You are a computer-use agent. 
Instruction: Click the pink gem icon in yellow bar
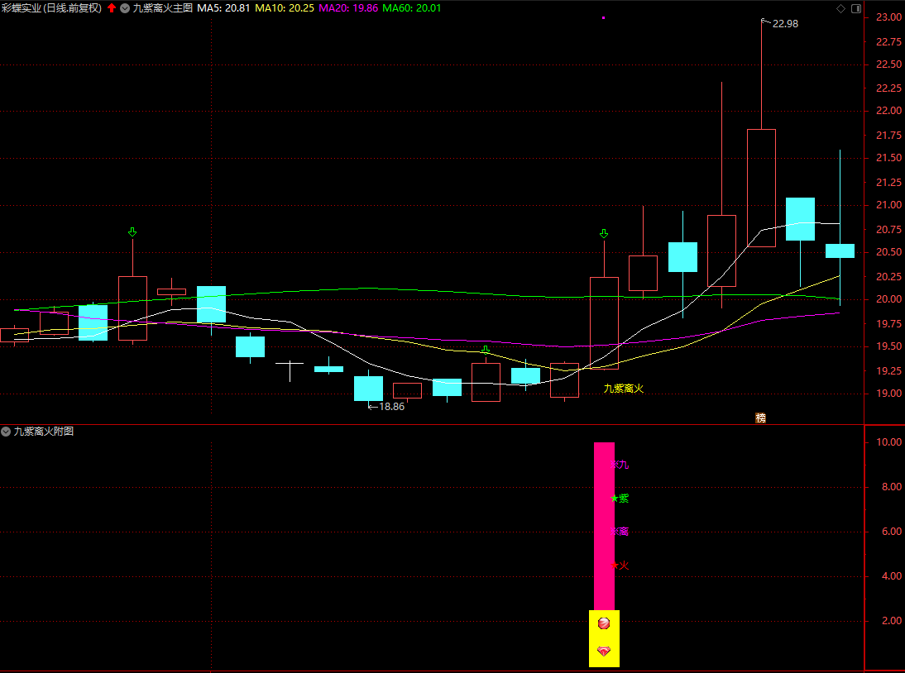604,651
